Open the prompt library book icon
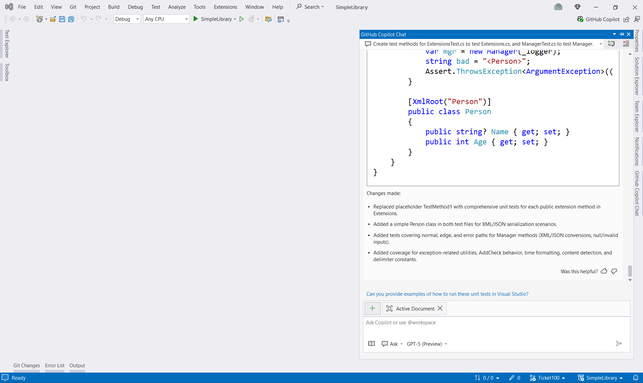The height and width of the screenshot is (383, 643). coord(371,344)
